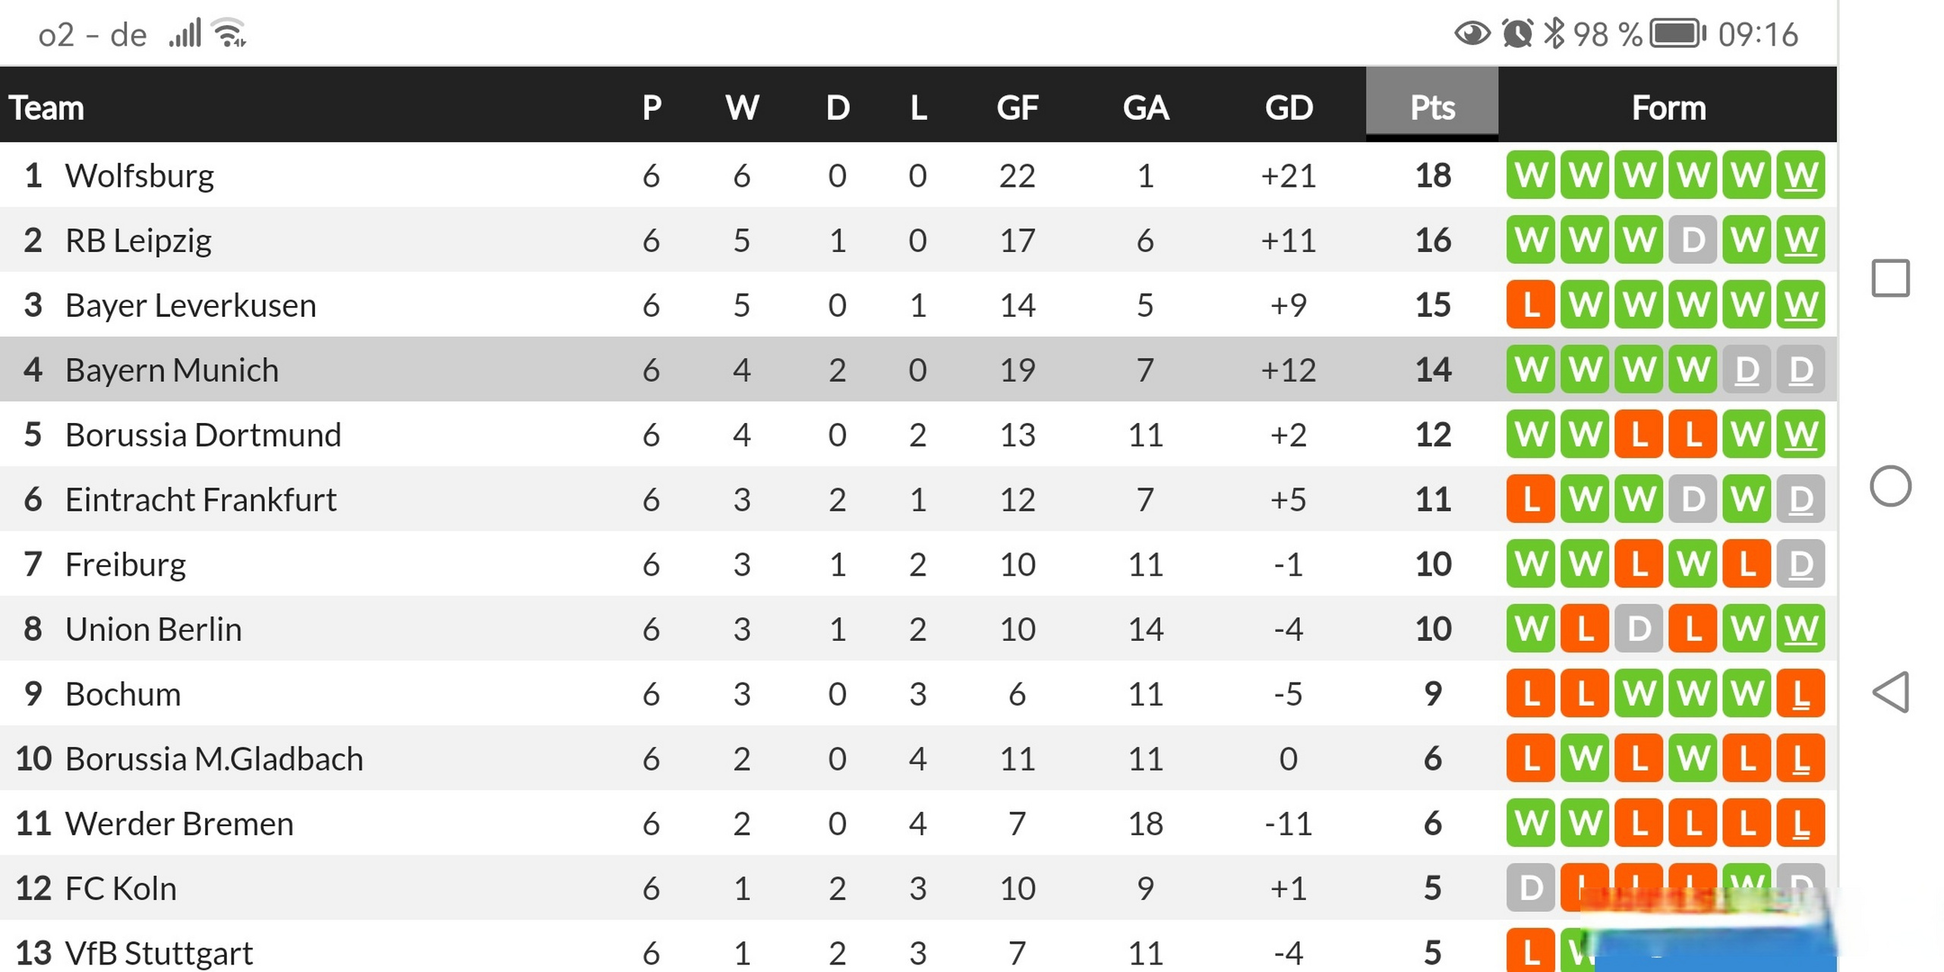Image resolution: width=1944 pixels, height=972 pixels.
Task: Click Bayer Leverkusen's orange L form badge
Action: pos(1531,305)
